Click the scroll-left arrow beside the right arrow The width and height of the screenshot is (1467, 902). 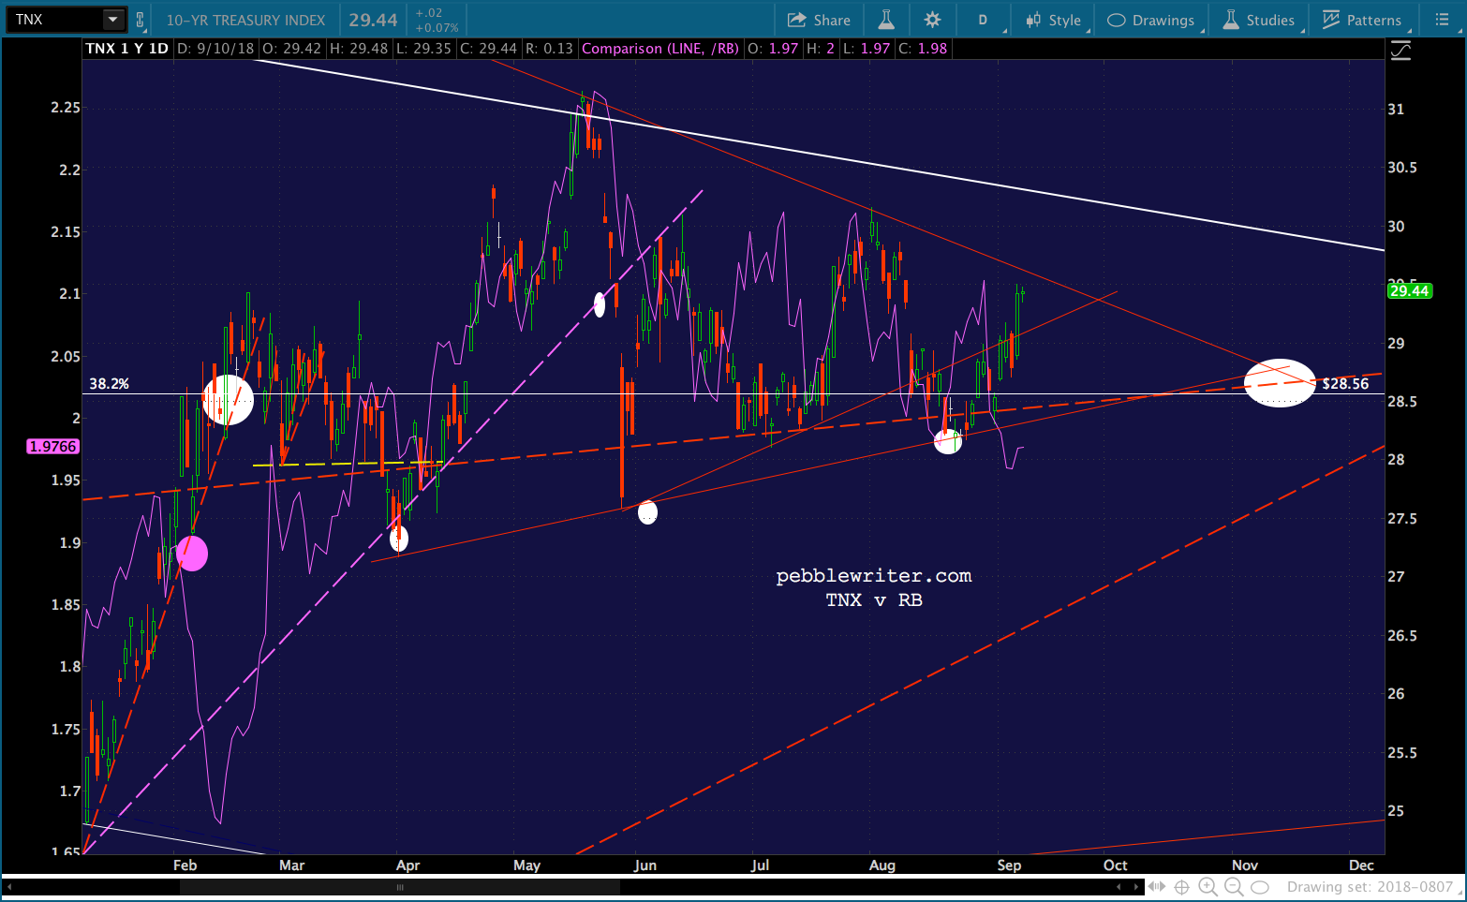[x=1119, y=887]
